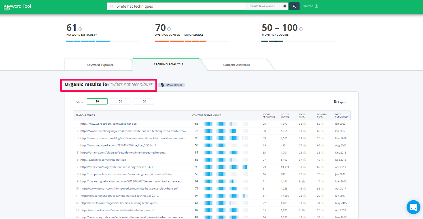Click content score 94 in chasereiner row

(x=197, y=196)
